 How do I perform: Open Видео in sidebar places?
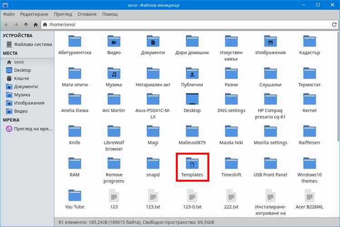(x=27, y=111)
